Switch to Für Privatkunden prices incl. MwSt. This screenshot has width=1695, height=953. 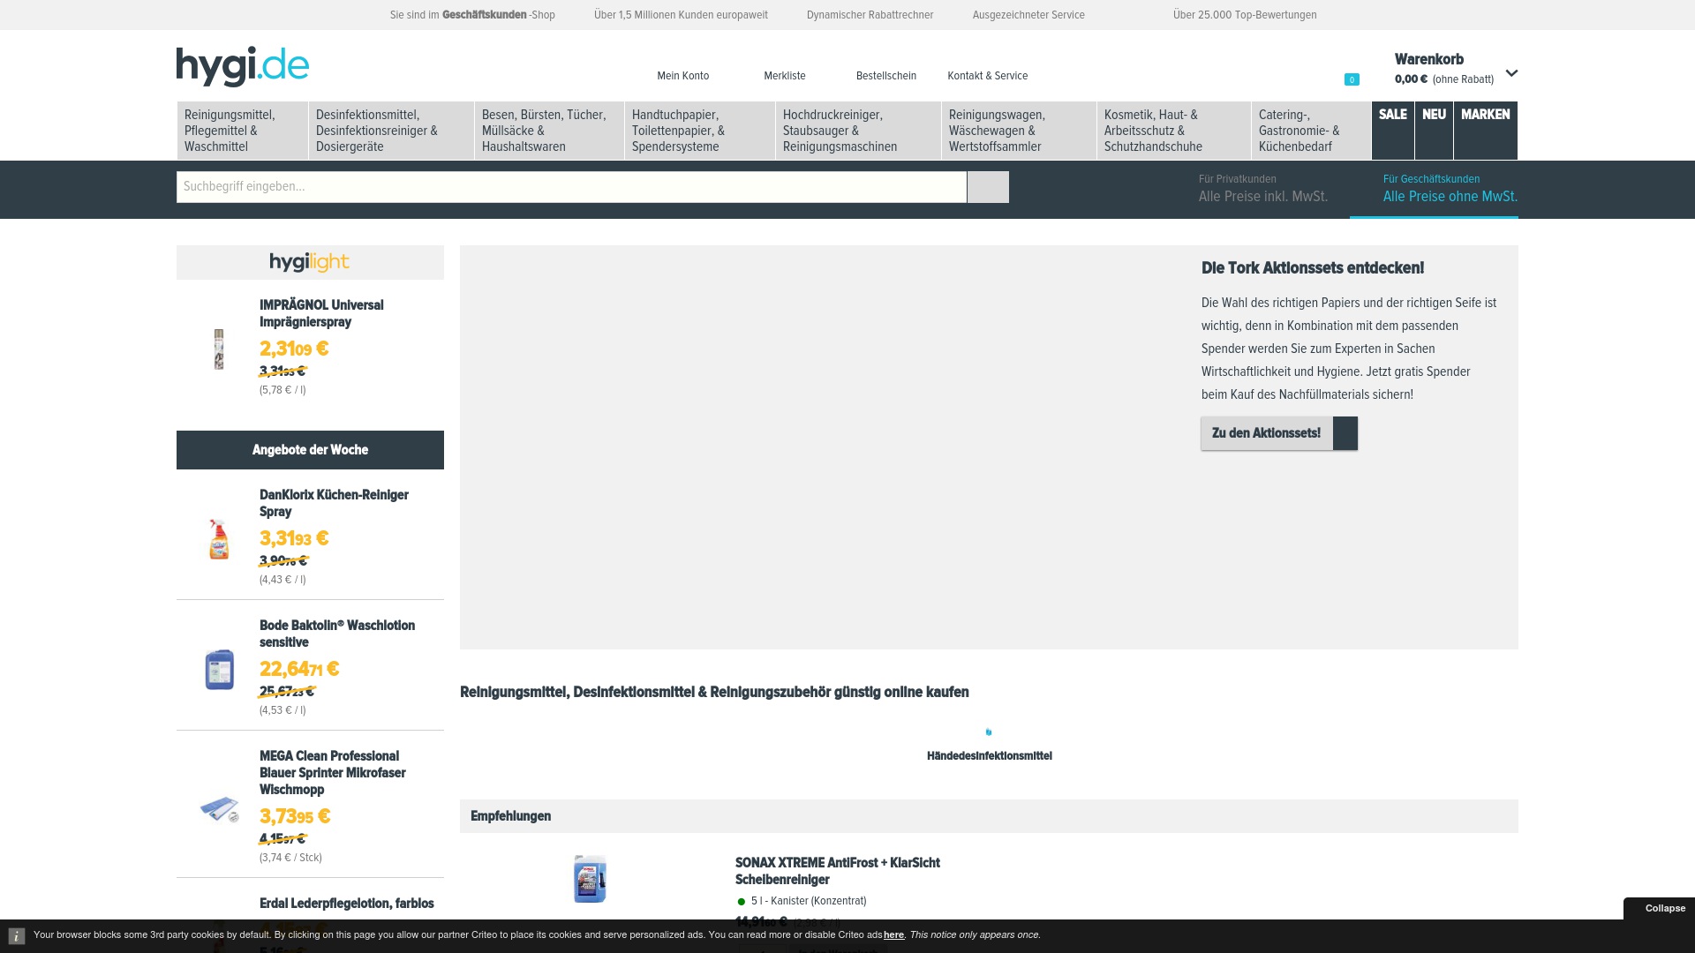[1263, 189]
